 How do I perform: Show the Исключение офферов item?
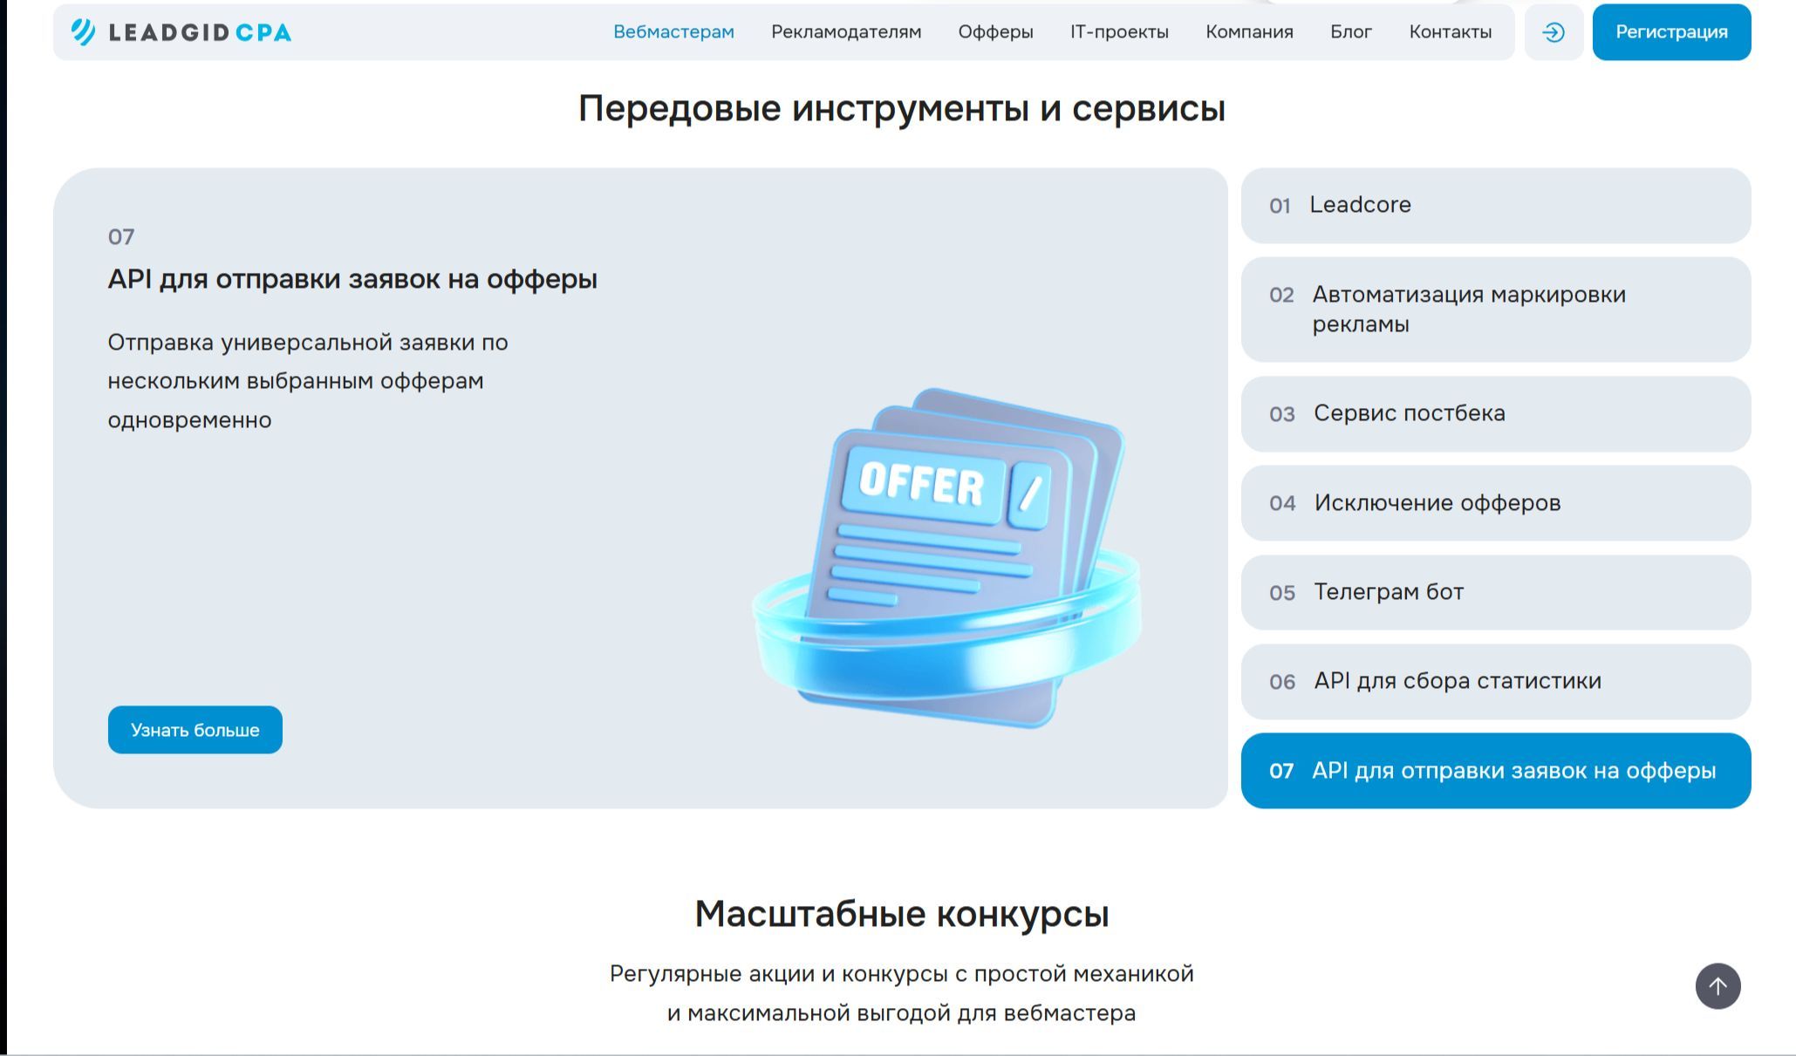click(x=1495, y=503)
